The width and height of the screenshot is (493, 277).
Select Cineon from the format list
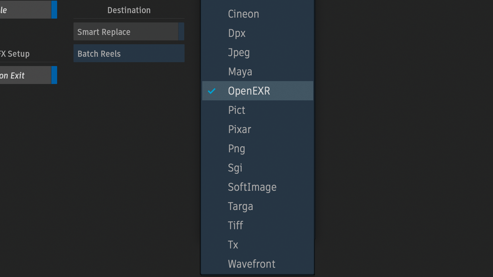pyautogui.click(x=243, y=14)
